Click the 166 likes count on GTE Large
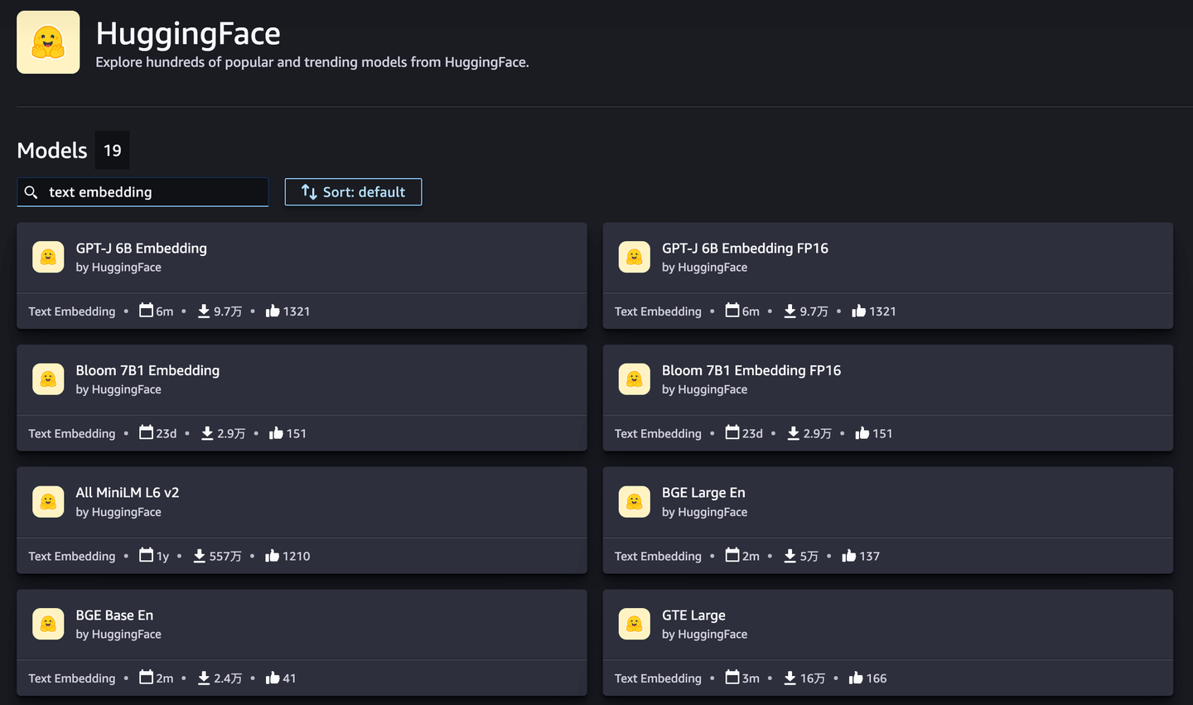Image resolution: width=1193 pixels, height=705 pixels. pyautogui.click(x=877, y=678)
